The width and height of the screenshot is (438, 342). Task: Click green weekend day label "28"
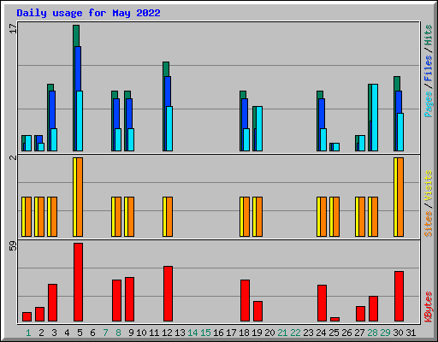click(372, 333)
